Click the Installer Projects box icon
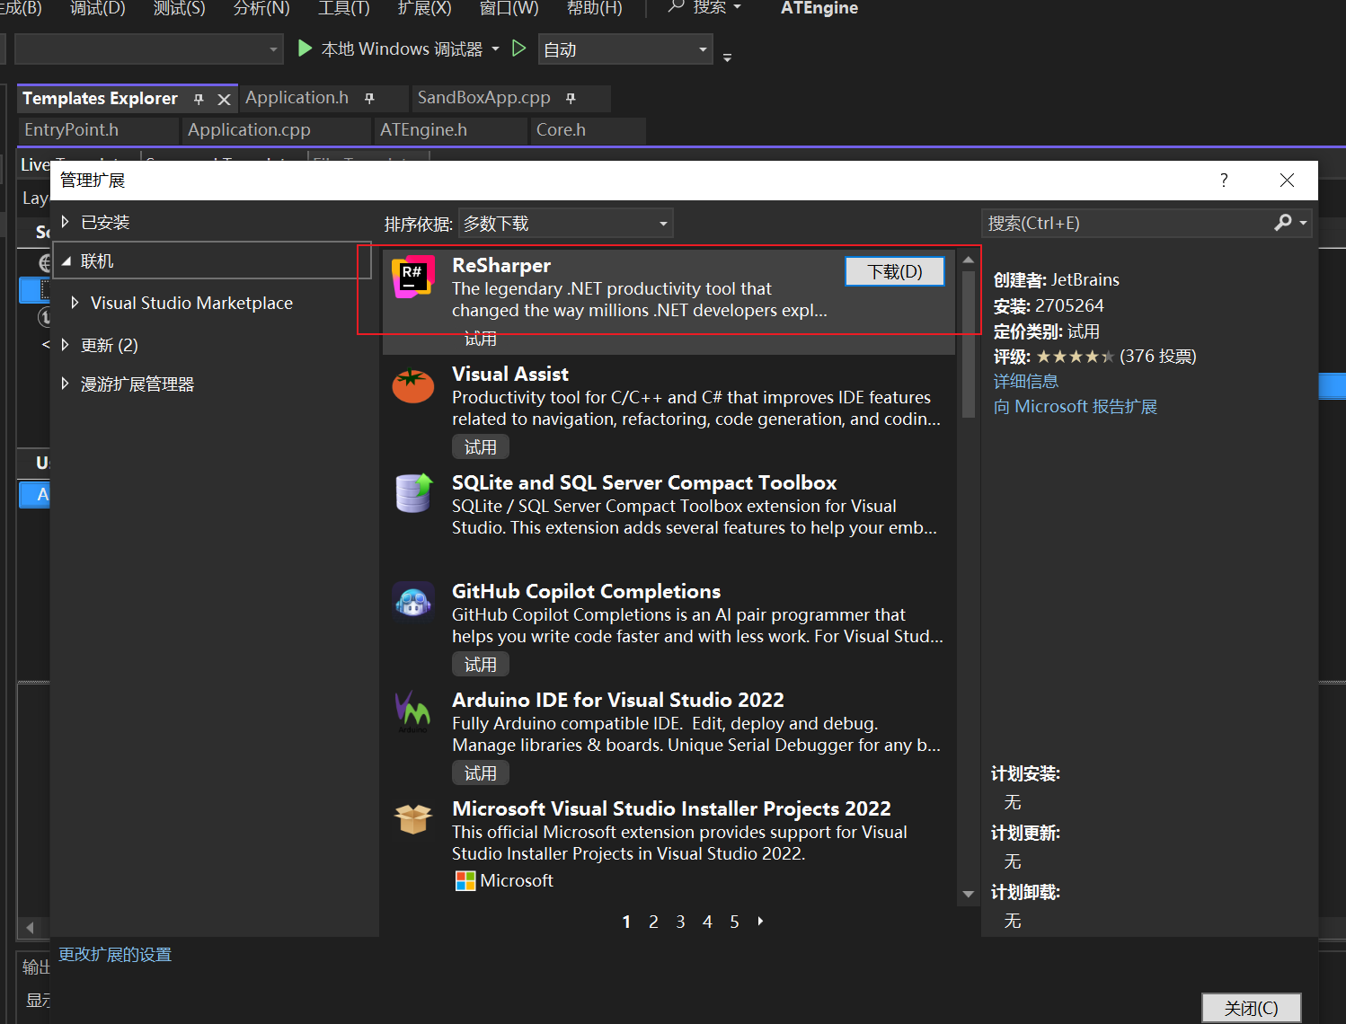Image resolution: width=1346 pixels, height=1024 pixels. pyautogui.click(x=413, y=818)
